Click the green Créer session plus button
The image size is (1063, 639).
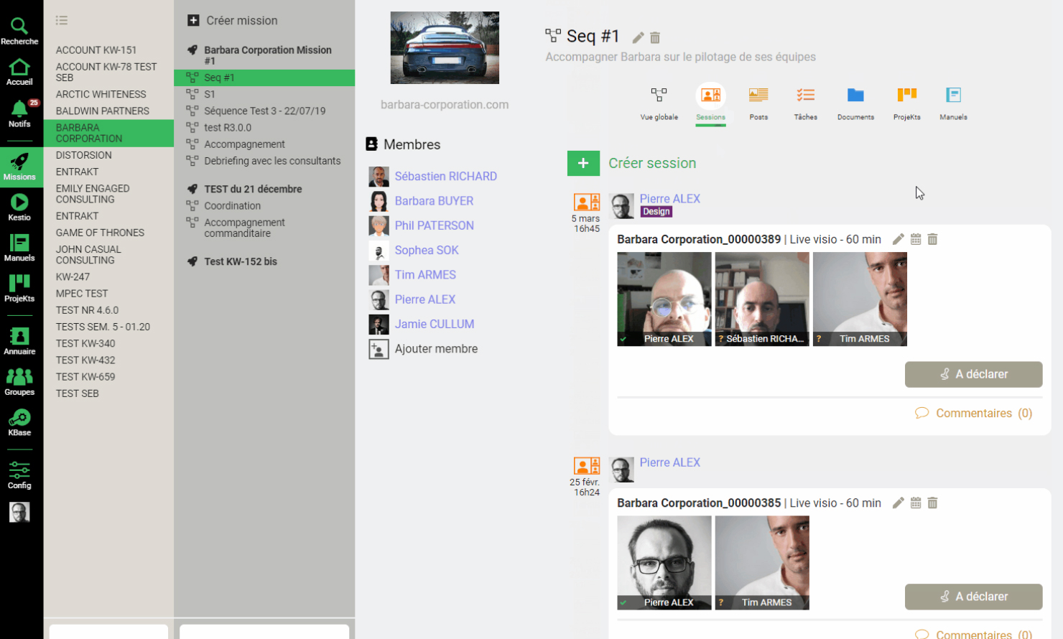(x=583, y=163)
